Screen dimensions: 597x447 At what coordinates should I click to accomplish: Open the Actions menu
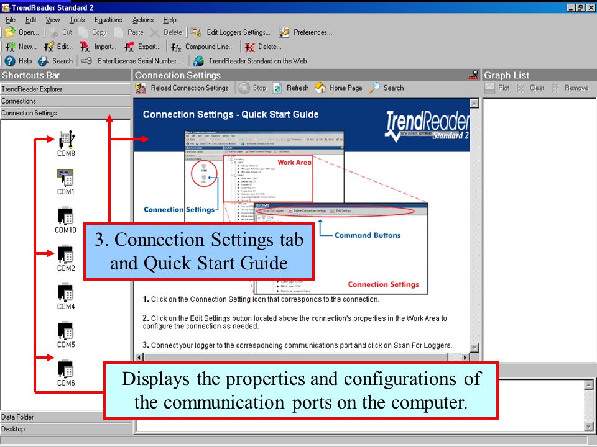coord(143,20)
